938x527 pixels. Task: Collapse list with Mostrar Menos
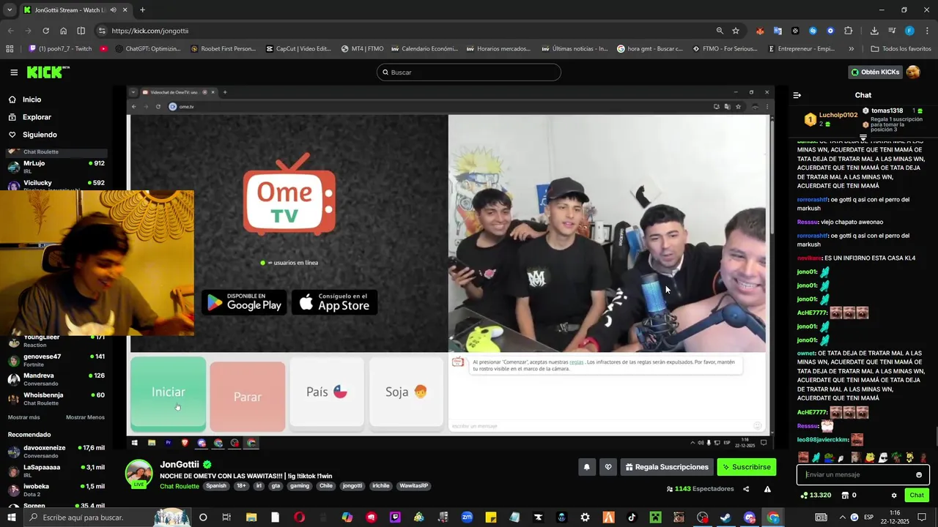(x=85, y=417)
